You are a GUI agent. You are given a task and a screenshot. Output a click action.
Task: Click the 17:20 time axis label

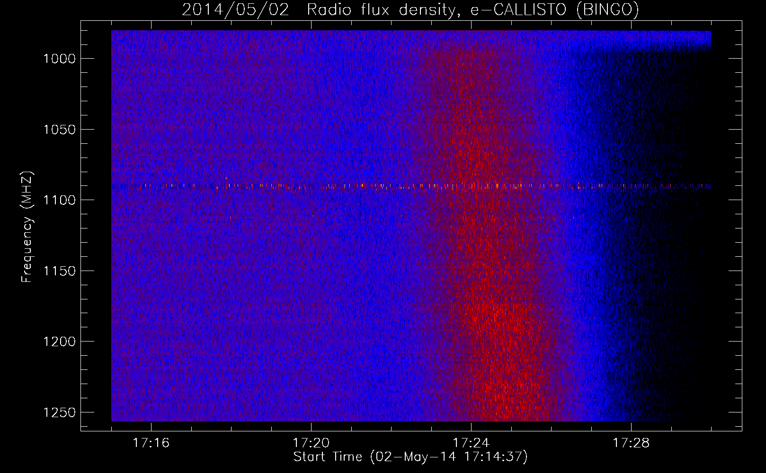coord(311,443)
